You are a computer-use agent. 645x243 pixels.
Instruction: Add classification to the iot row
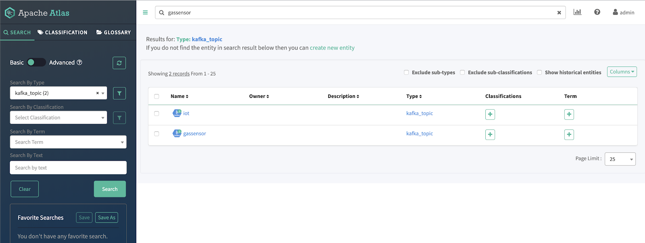point(490,114)
